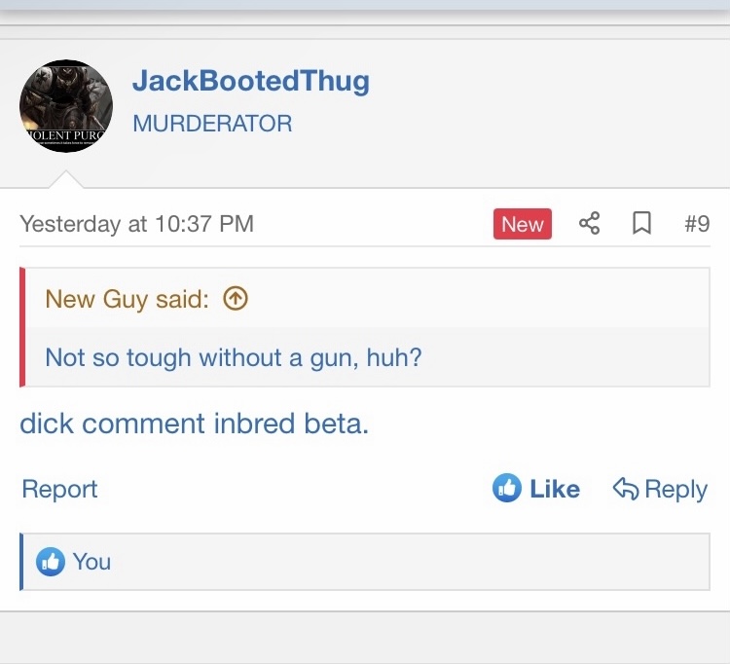Jump to the quoted post via the up-arrow icon
This screenshot has width=730, height=664.
click(x=236, y=298)
